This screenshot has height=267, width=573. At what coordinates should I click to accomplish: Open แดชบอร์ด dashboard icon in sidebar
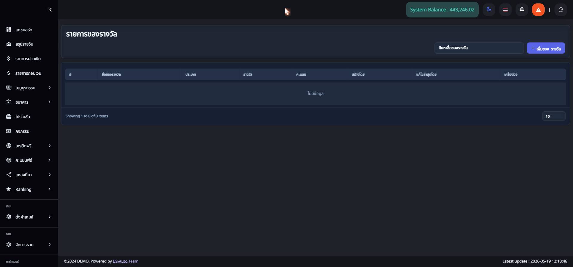pyautogui.click(x=9, y=29)
